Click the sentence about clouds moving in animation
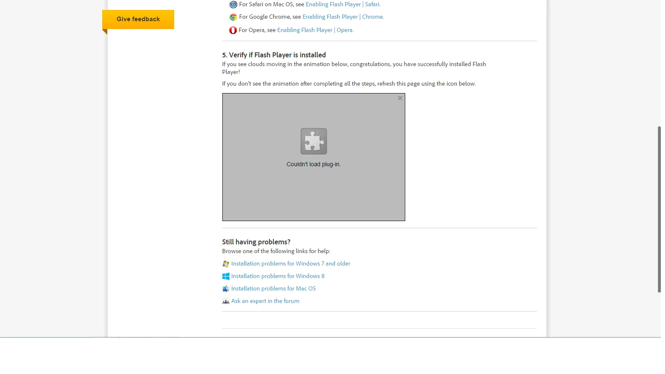Screen dimensions: 665x374 (x=354, y=68)
